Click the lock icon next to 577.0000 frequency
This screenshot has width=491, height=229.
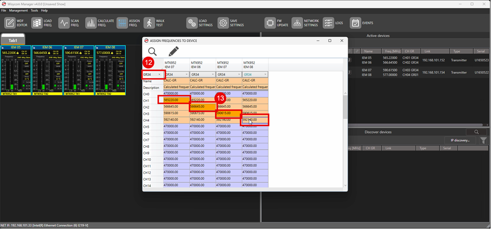click(x=112, y=53)
